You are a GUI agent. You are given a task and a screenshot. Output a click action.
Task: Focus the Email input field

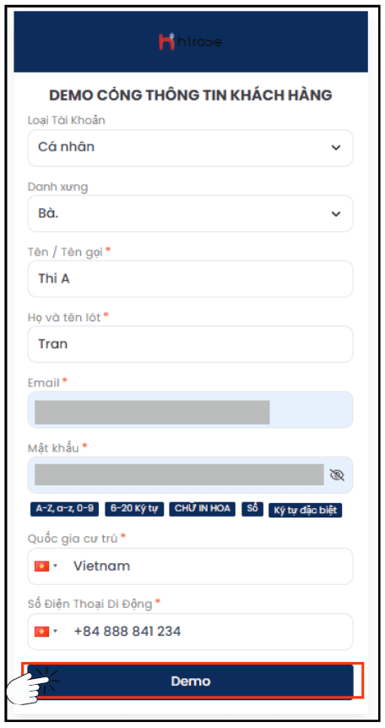190,409
